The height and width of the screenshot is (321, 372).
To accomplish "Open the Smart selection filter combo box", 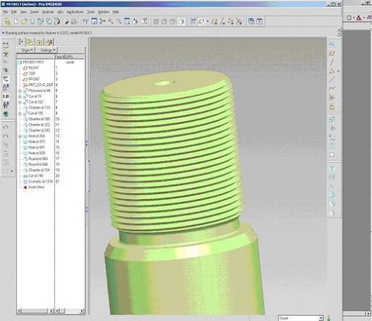I will pyautogui.click(x=301, y=318).
